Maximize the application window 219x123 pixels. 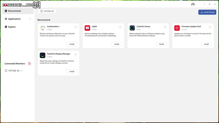click(x=209, y=4)
